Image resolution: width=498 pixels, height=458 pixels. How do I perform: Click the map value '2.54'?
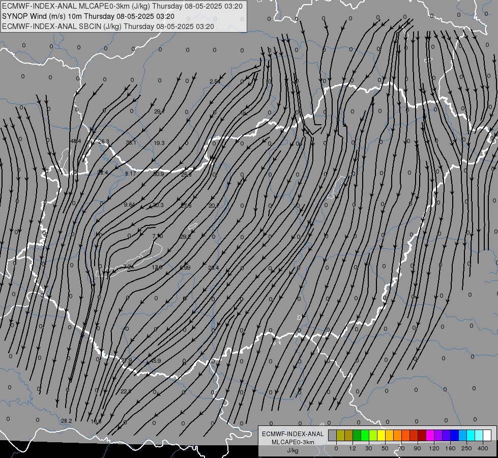[215, 81]
